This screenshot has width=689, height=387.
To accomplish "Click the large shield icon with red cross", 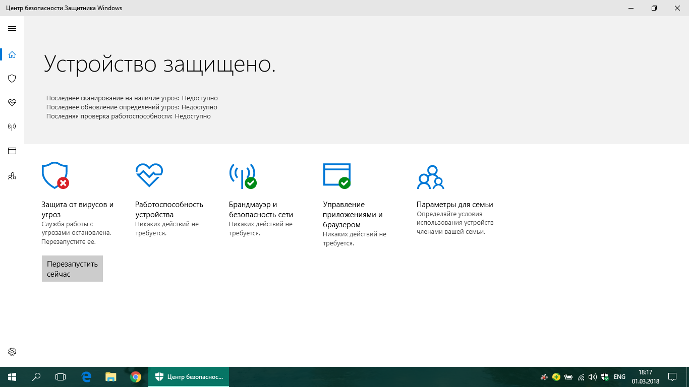I will (x=55, y=175).
